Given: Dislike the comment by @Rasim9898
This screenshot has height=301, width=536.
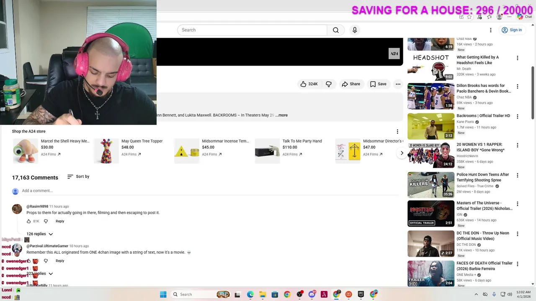Looking at the screenshot, I should [x=46, y=222].
